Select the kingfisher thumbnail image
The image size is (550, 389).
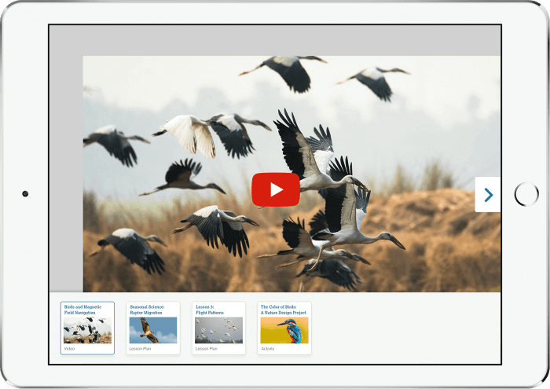284,330
